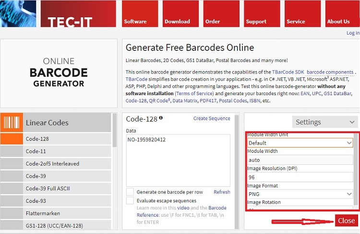
Task: Expand the Linear Codes category header
Action: tap(56, 123)
